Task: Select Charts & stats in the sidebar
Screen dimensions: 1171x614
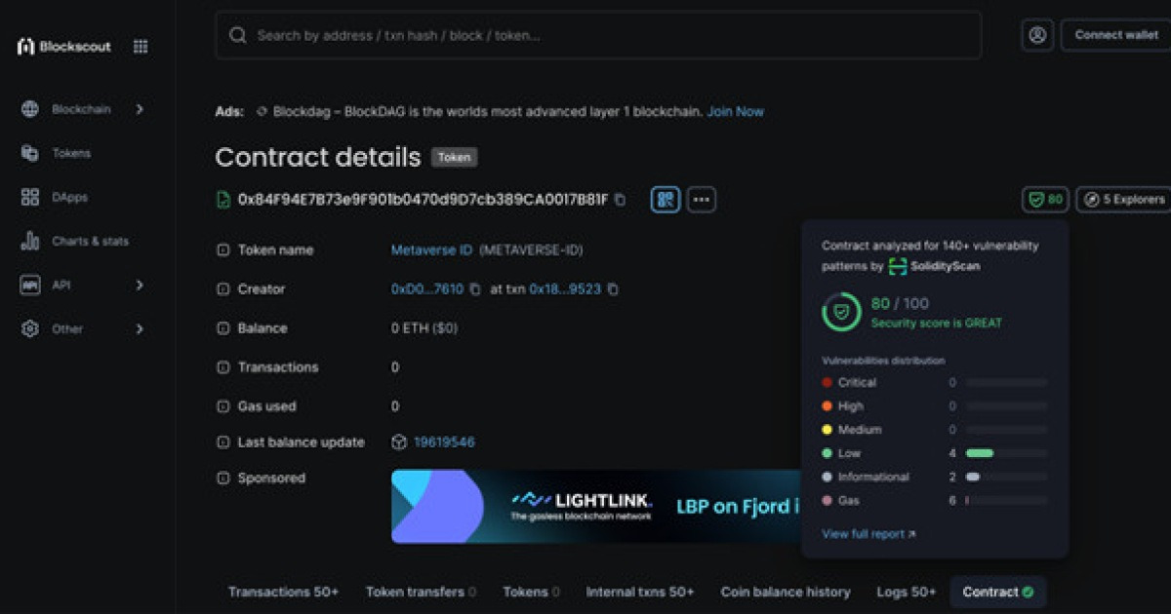Action: coord(84,241)
